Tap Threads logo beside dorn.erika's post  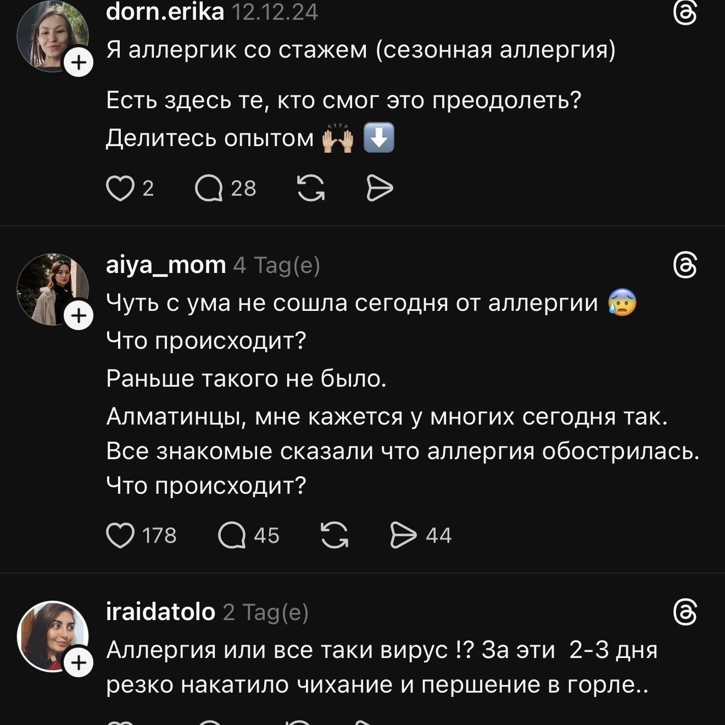(x=685, y=13)
